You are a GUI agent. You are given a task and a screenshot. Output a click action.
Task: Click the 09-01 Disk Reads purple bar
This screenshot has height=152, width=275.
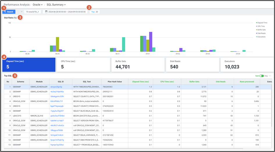coord(151,42)
